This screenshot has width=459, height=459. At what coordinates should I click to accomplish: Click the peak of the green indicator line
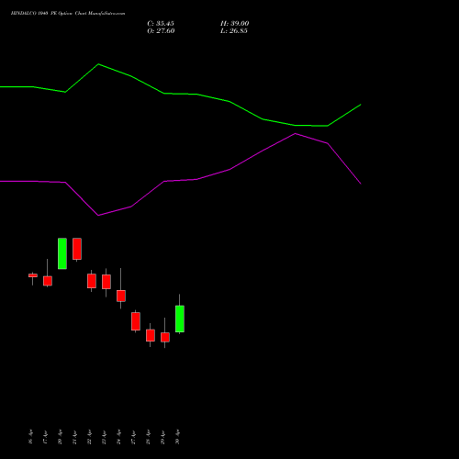click(98, 64)
